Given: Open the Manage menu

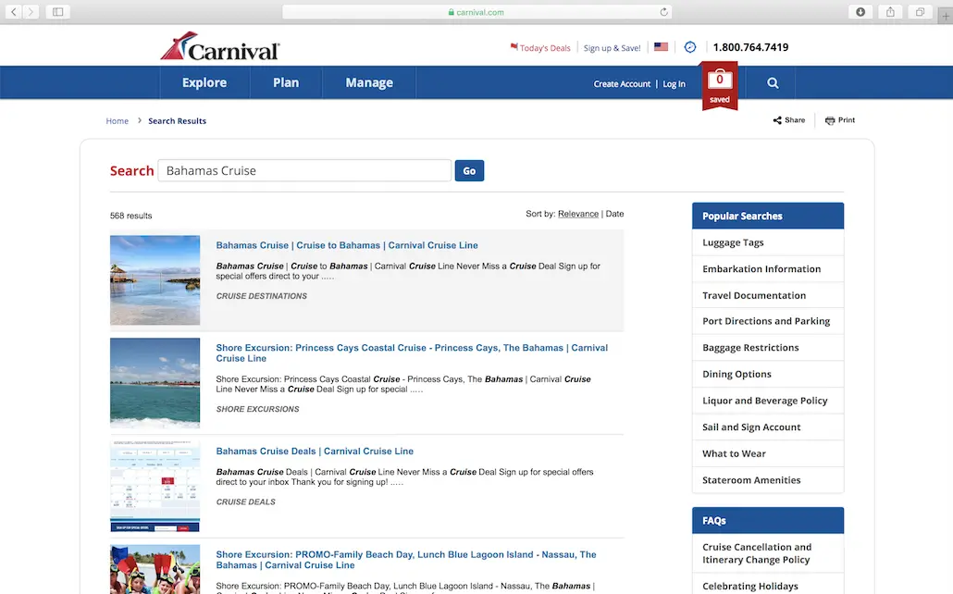Looking at the screenshot, I should [369, 82].
